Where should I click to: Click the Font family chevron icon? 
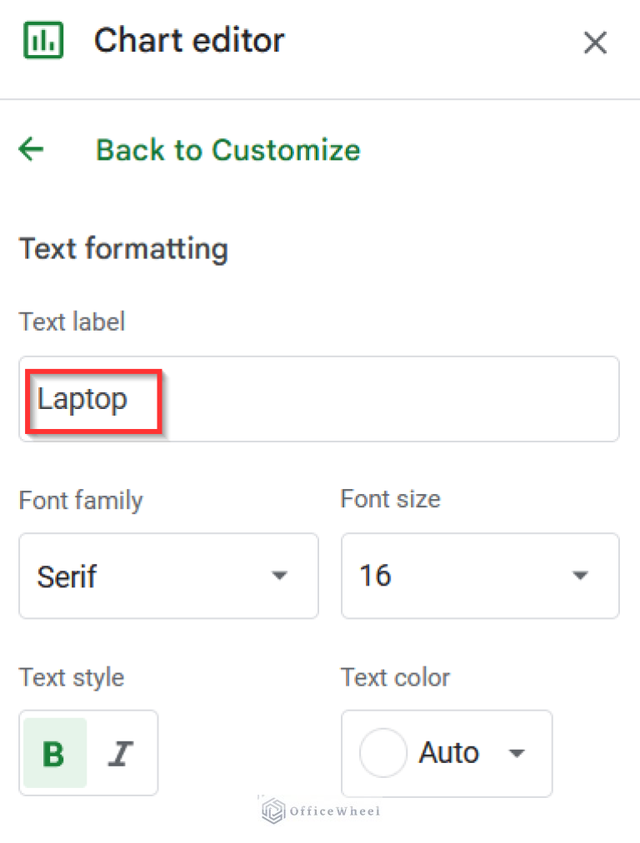click(280, 576)
